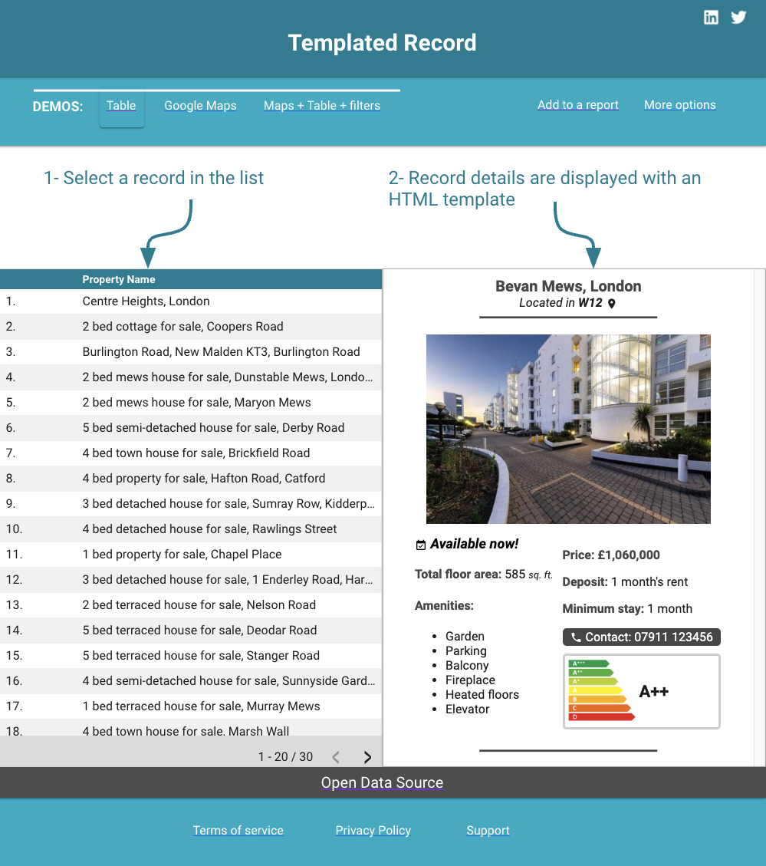Click the Minimum stay: 1 month text
The width and height of the screenshot is (766, 866).
(627, 608)
